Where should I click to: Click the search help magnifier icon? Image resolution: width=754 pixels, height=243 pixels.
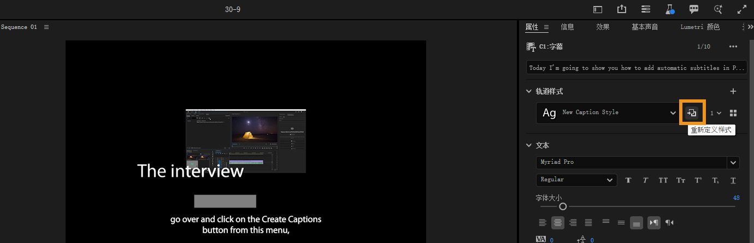(718, 9)
